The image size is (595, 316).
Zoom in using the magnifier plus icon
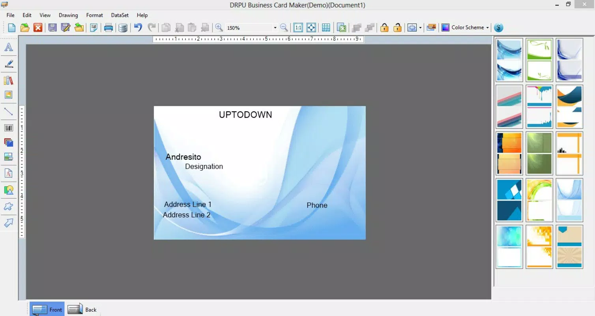tap(219, 28)
